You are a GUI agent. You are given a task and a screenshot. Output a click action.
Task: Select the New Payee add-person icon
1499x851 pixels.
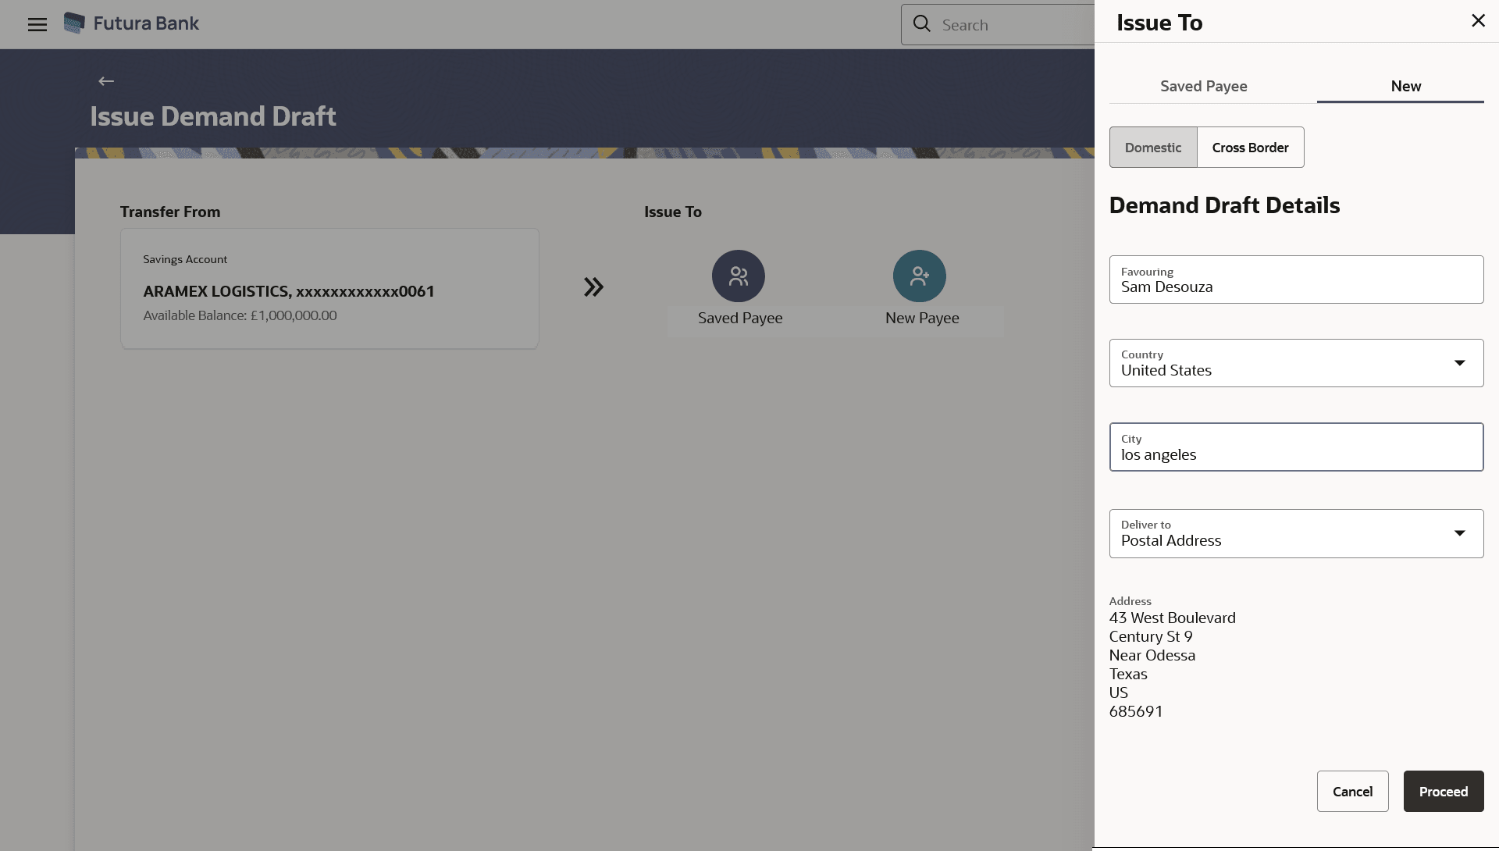coord(919,276)
